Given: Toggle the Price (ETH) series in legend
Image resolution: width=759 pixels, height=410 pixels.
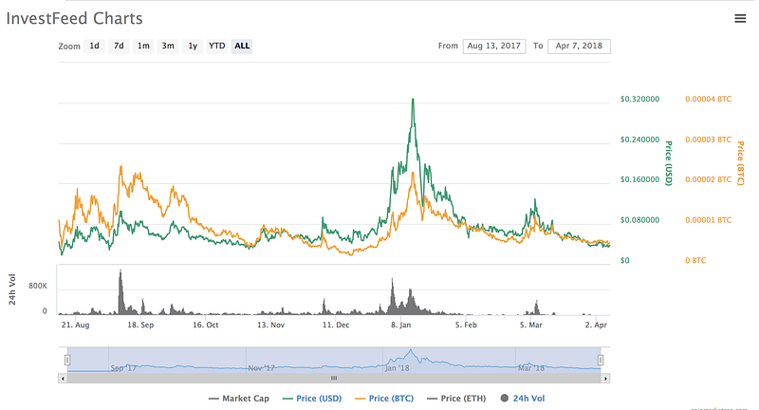Looking at the screenshot, I should [456, 399].
